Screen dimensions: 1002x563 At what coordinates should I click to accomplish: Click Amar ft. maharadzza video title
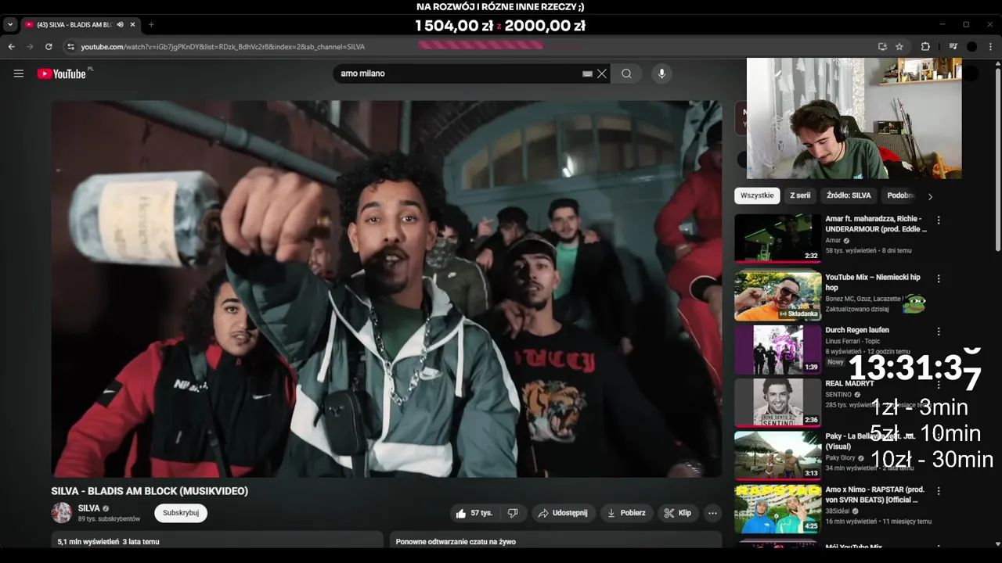coord(875,224)
